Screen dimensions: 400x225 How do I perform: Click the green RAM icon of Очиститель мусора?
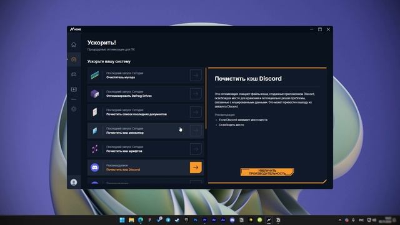pos(95,75)
